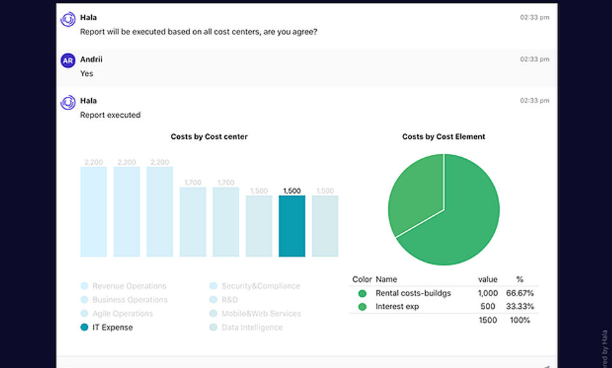Click the Rental costs-buildgs color dot
The height and width of the screenshot is (368, 612).
[x=362, y=294]
